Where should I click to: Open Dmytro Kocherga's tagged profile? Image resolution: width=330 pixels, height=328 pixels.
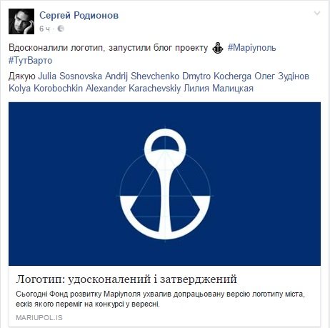click(x=216, y=76)
